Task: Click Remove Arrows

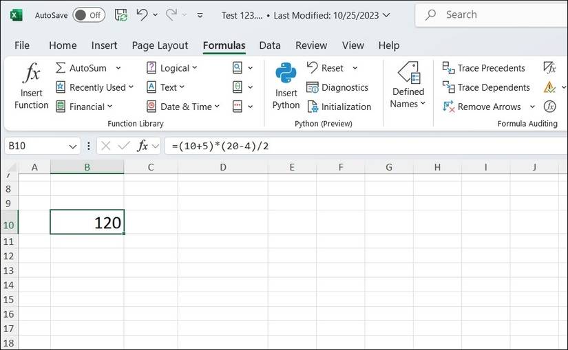Action: tap(481, 107)
